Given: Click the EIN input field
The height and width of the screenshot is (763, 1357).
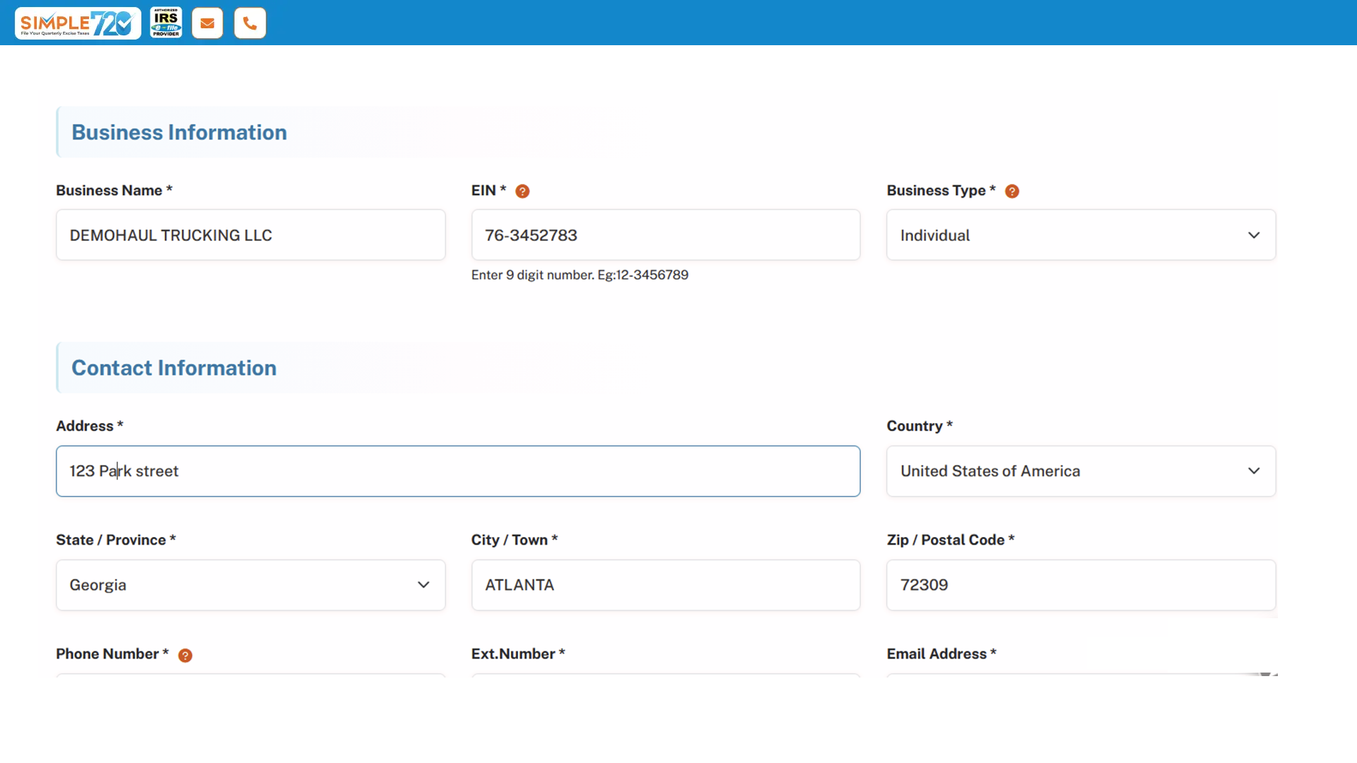Looking at the screenshot, I should point(666,235).
